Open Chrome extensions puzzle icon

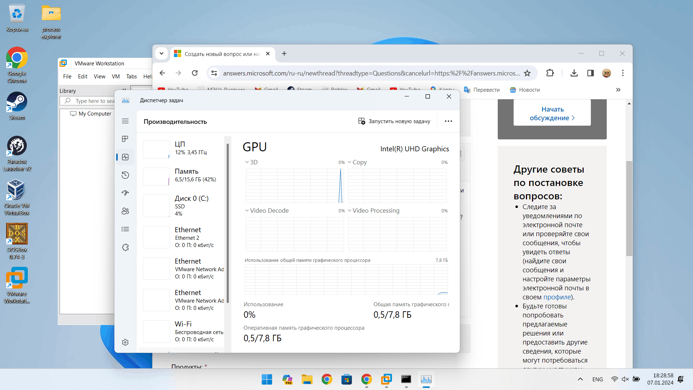pos(550,73)
